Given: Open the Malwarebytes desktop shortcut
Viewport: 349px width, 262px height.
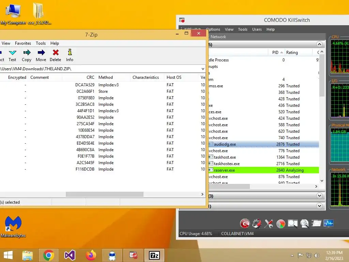Looking at the screenshot, I should coord(13,227).
